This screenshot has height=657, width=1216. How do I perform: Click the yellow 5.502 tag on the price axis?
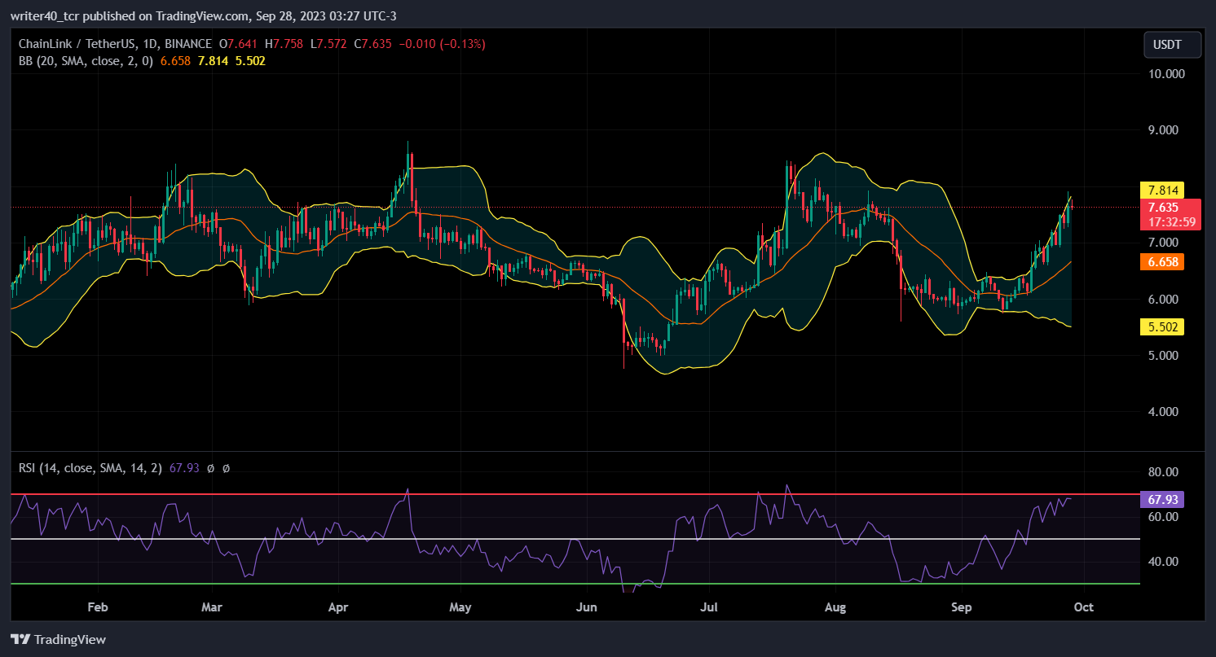click(1161, 326)
